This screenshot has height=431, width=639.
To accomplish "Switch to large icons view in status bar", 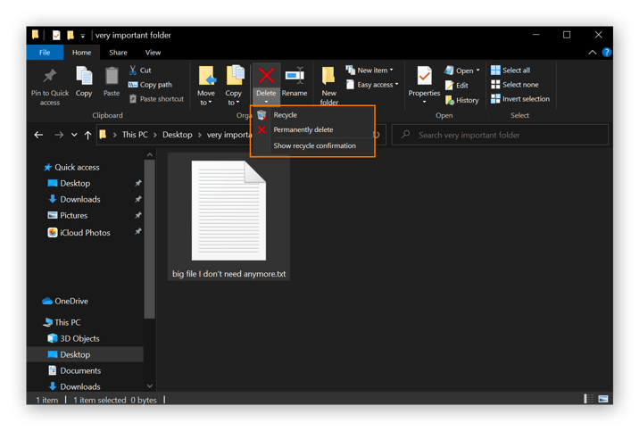I will pyautogui.click(x=604, y=399).
